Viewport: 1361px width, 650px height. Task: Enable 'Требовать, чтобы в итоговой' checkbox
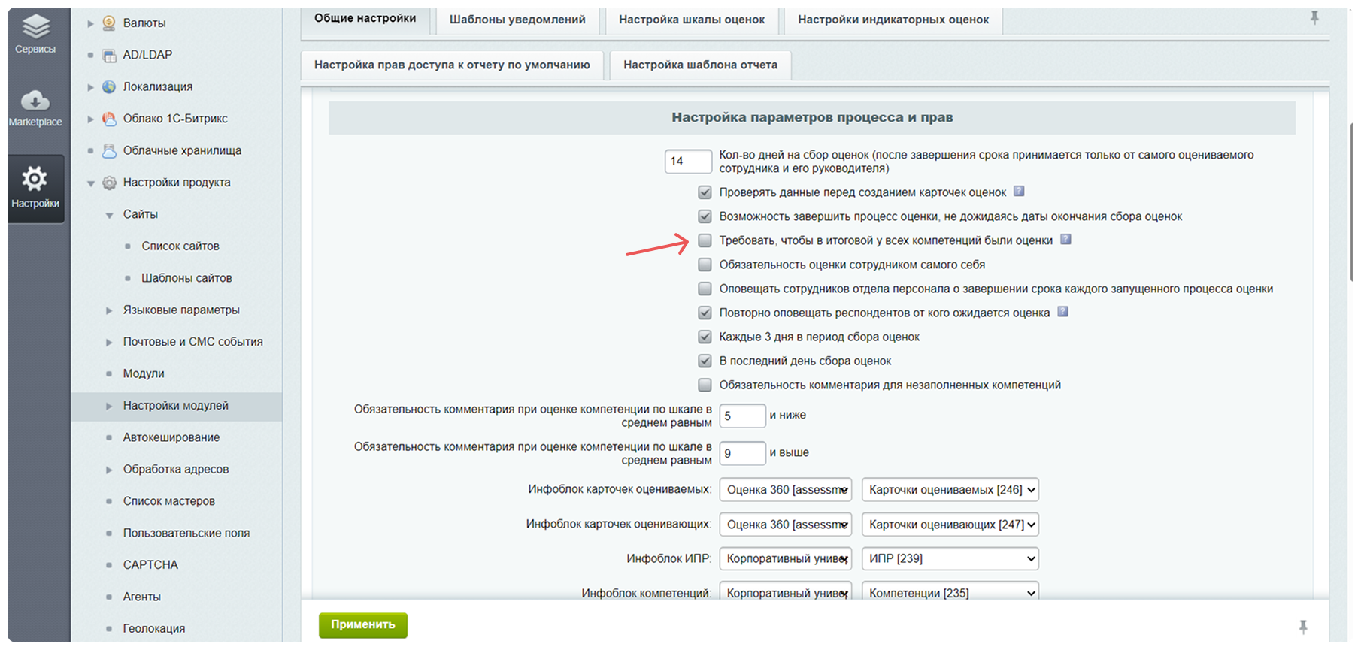pyautogui.click(x=705, y=240)
